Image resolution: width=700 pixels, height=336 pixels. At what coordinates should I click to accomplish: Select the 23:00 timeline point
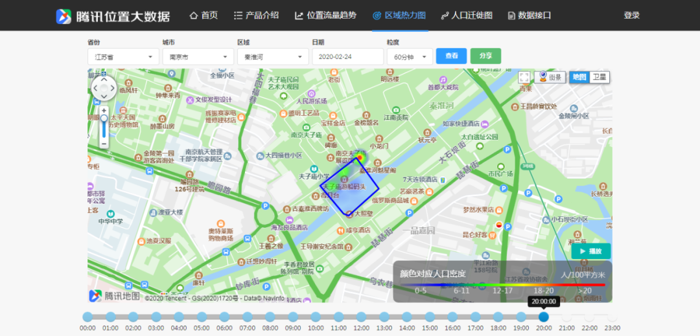612,317
